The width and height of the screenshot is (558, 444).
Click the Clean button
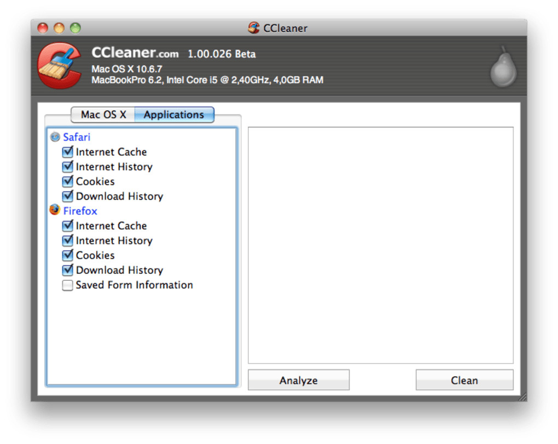[464, 380]
